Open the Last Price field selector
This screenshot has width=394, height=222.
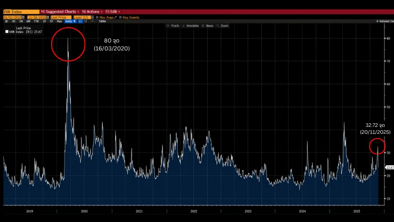tap(61, 18)
